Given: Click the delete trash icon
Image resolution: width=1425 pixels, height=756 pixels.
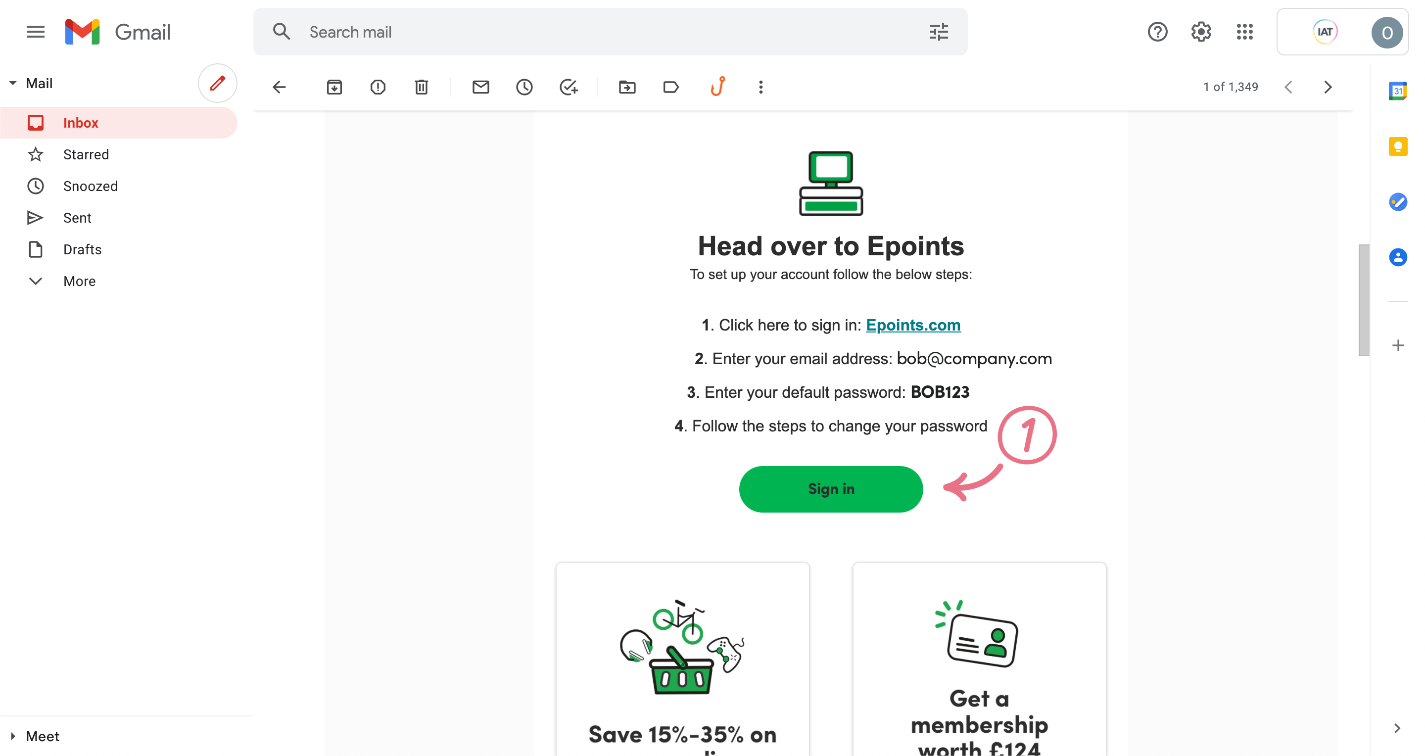Looking at the screenshot, I should (x=422, y=87).
